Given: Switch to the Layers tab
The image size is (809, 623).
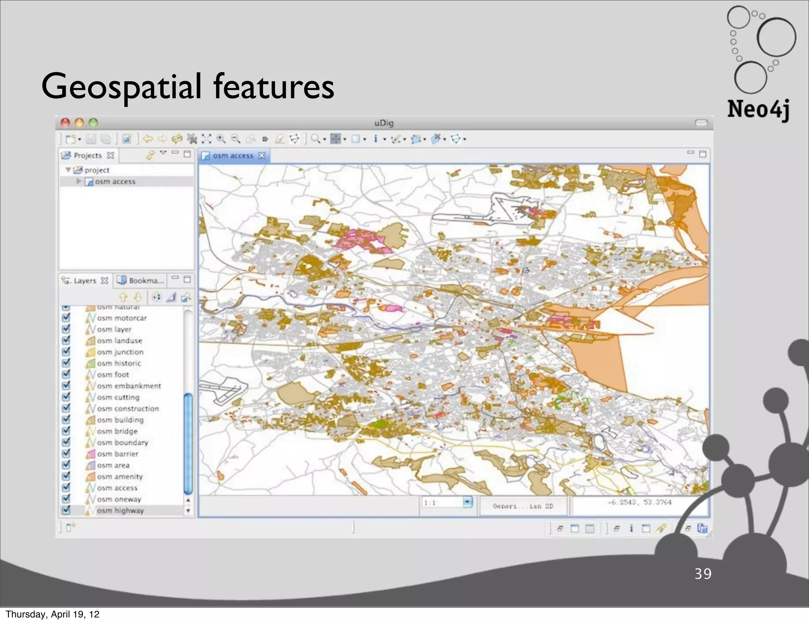Looking at the screenshot, I should [x=85, y=281].
